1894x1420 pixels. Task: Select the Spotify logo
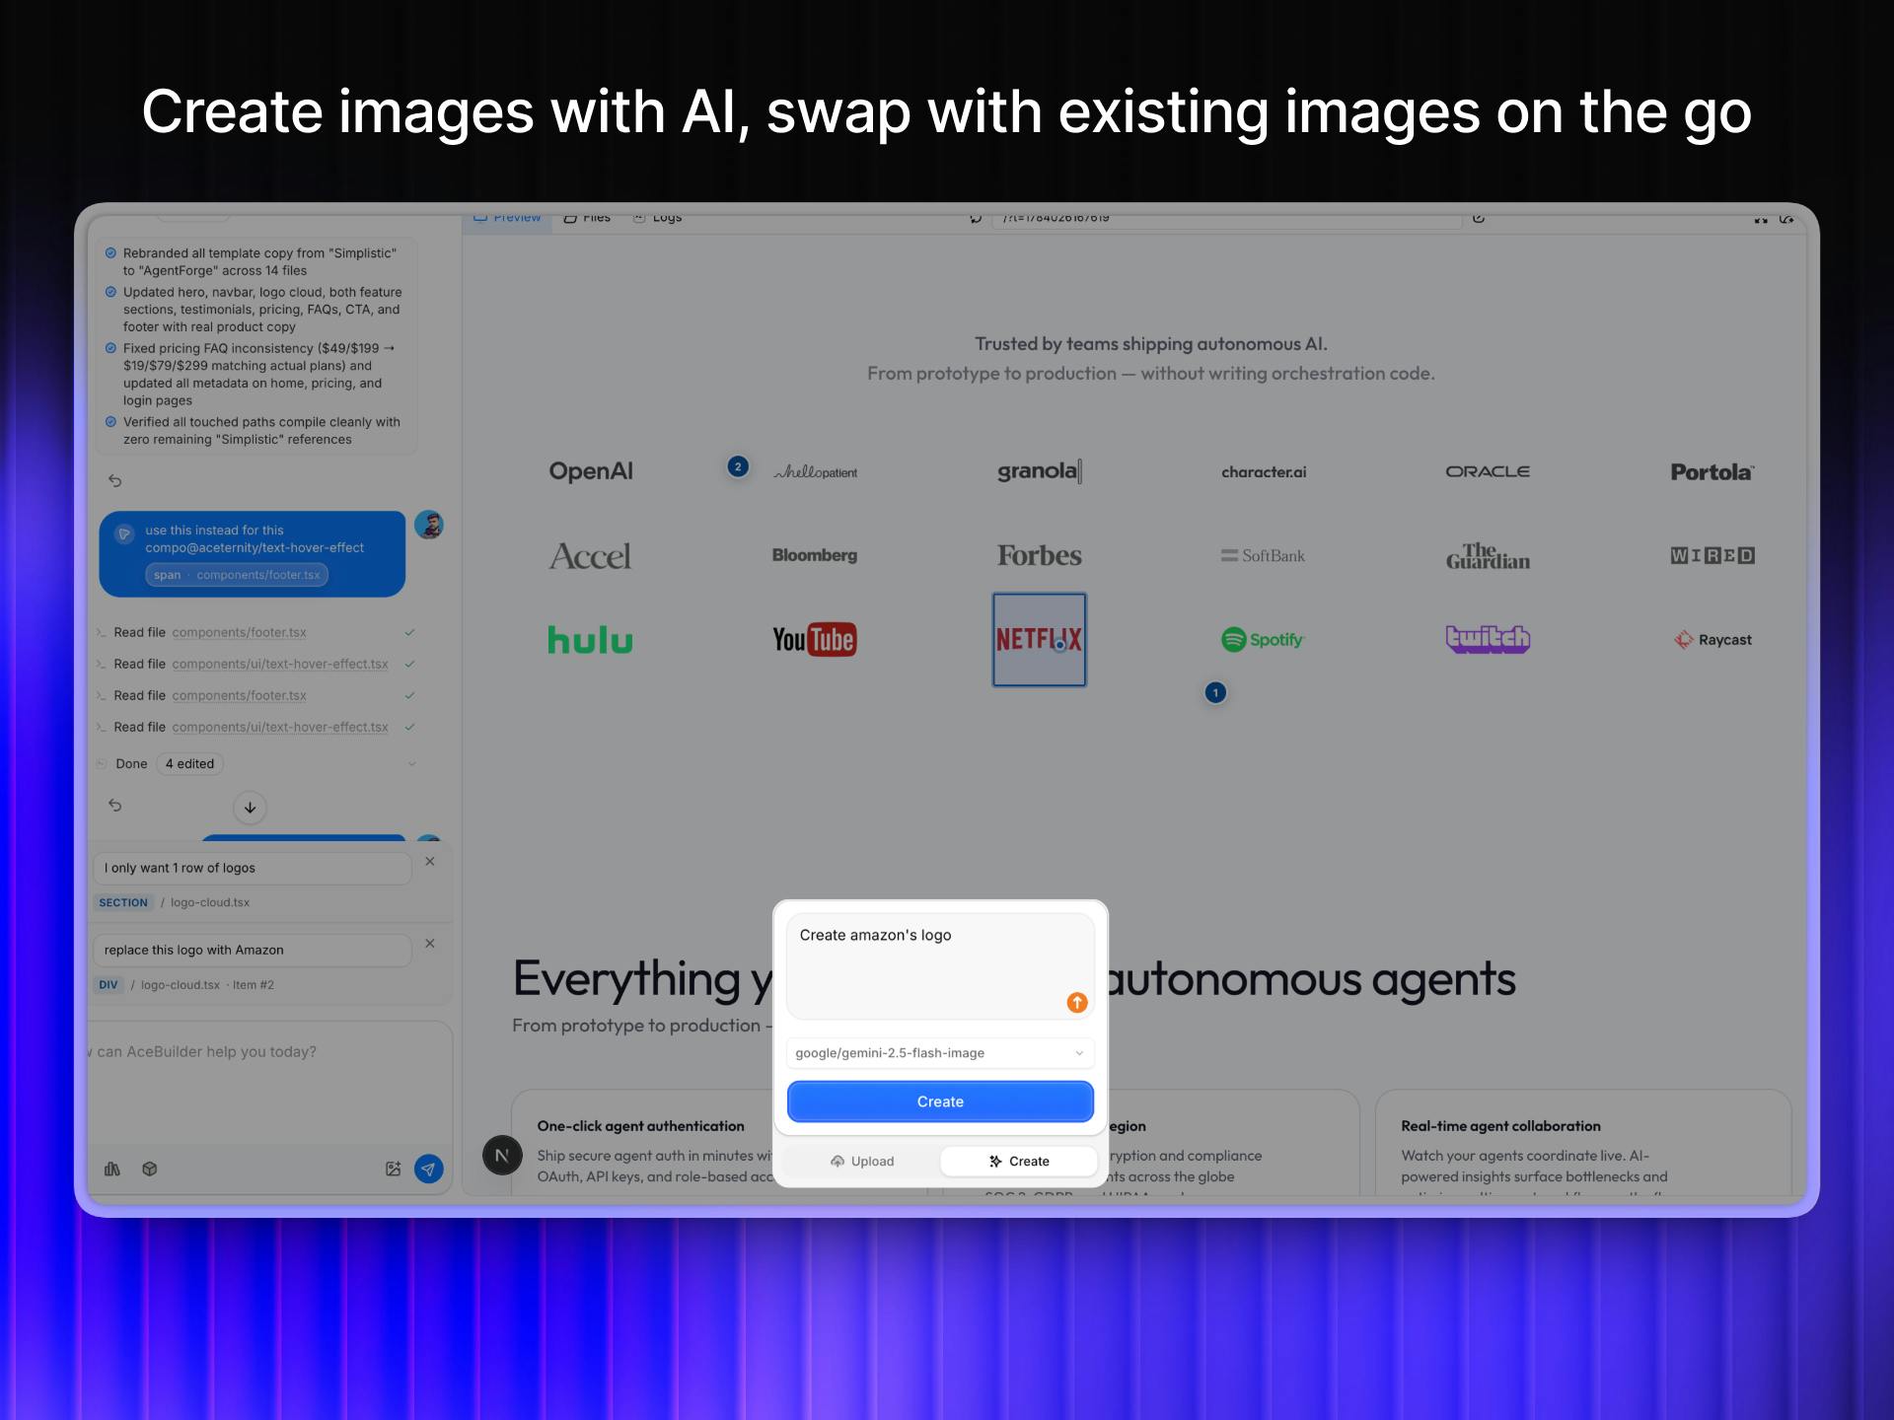1264,640
